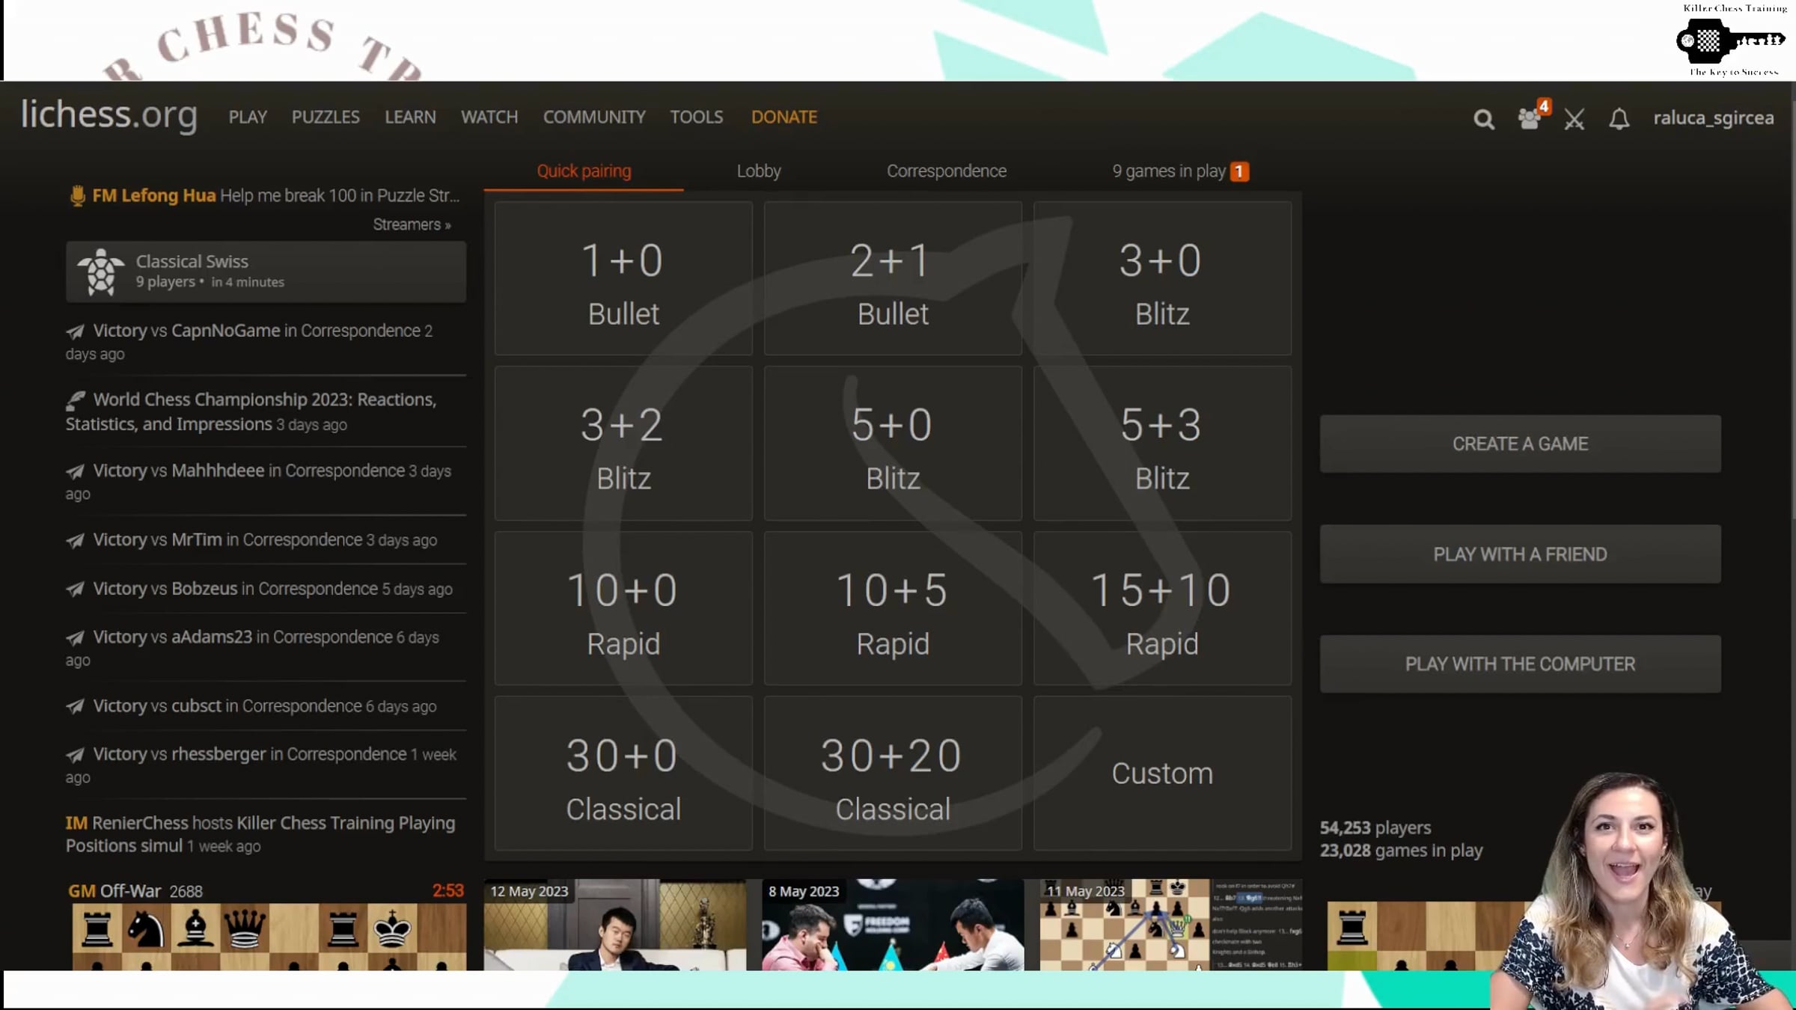Open the notifications bell icon

(x=1619, y=119)
